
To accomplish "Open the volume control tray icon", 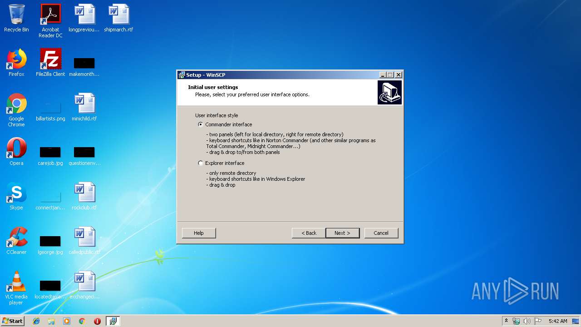I will coord(527,321).
